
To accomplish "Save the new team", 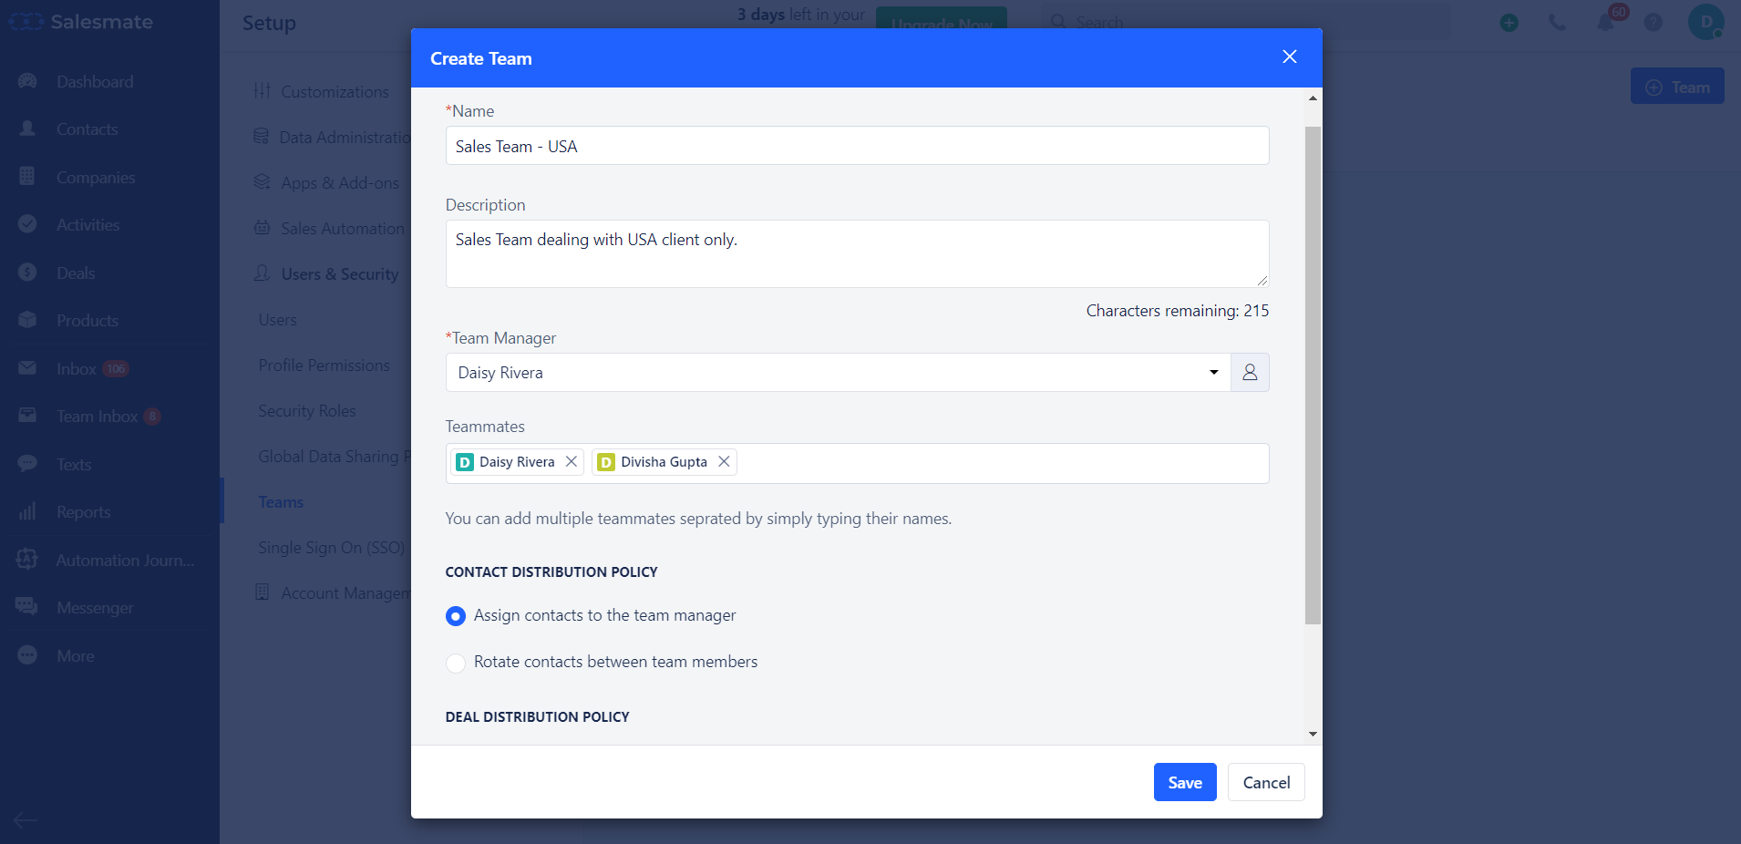I will click(x=1185, y=782).
